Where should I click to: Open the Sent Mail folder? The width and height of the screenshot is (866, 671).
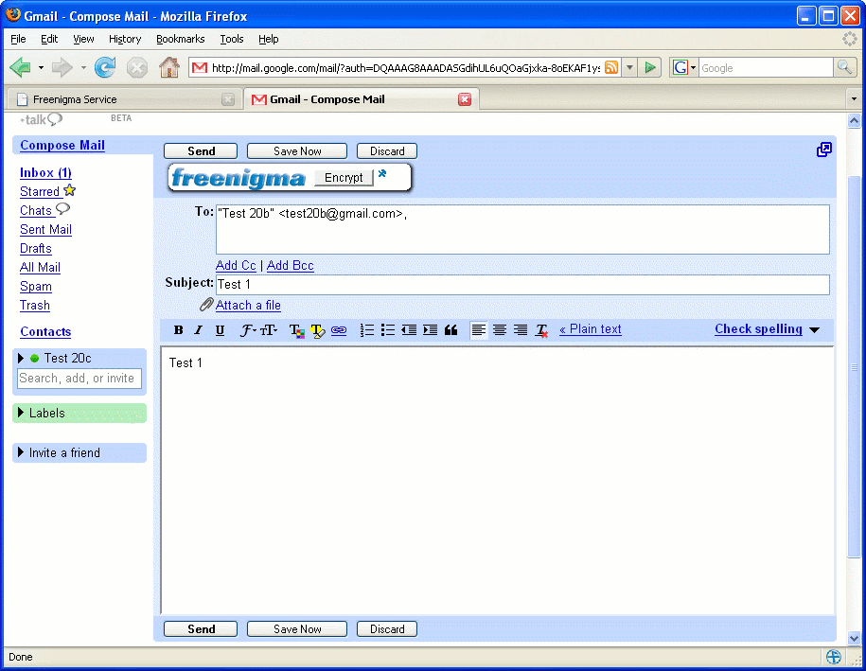pyautogui.click(x=45, y=230)
